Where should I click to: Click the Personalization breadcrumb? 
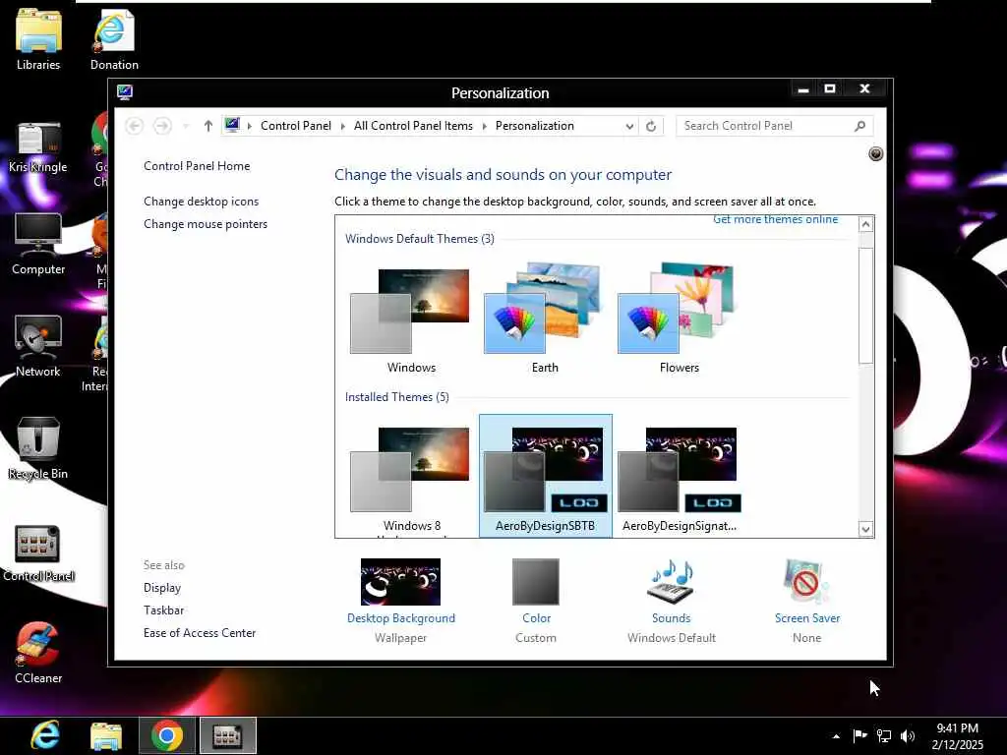point(534,126)
